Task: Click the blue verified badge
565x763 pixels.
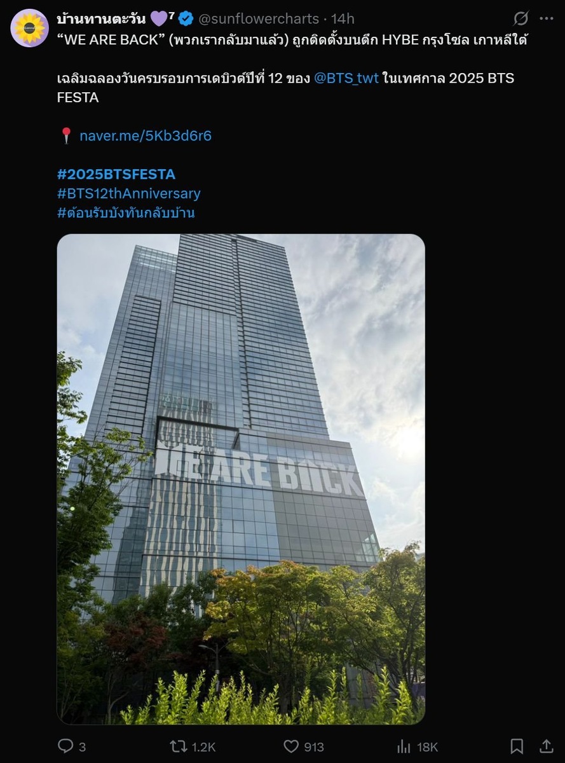Action: 186,18
